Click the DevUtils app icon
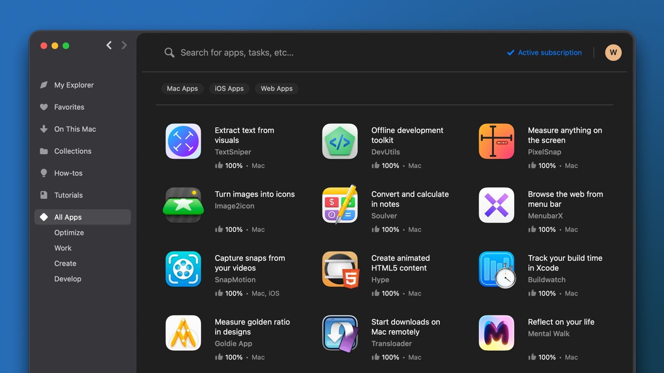Screen dimensions: 664x373 (340, 142)
